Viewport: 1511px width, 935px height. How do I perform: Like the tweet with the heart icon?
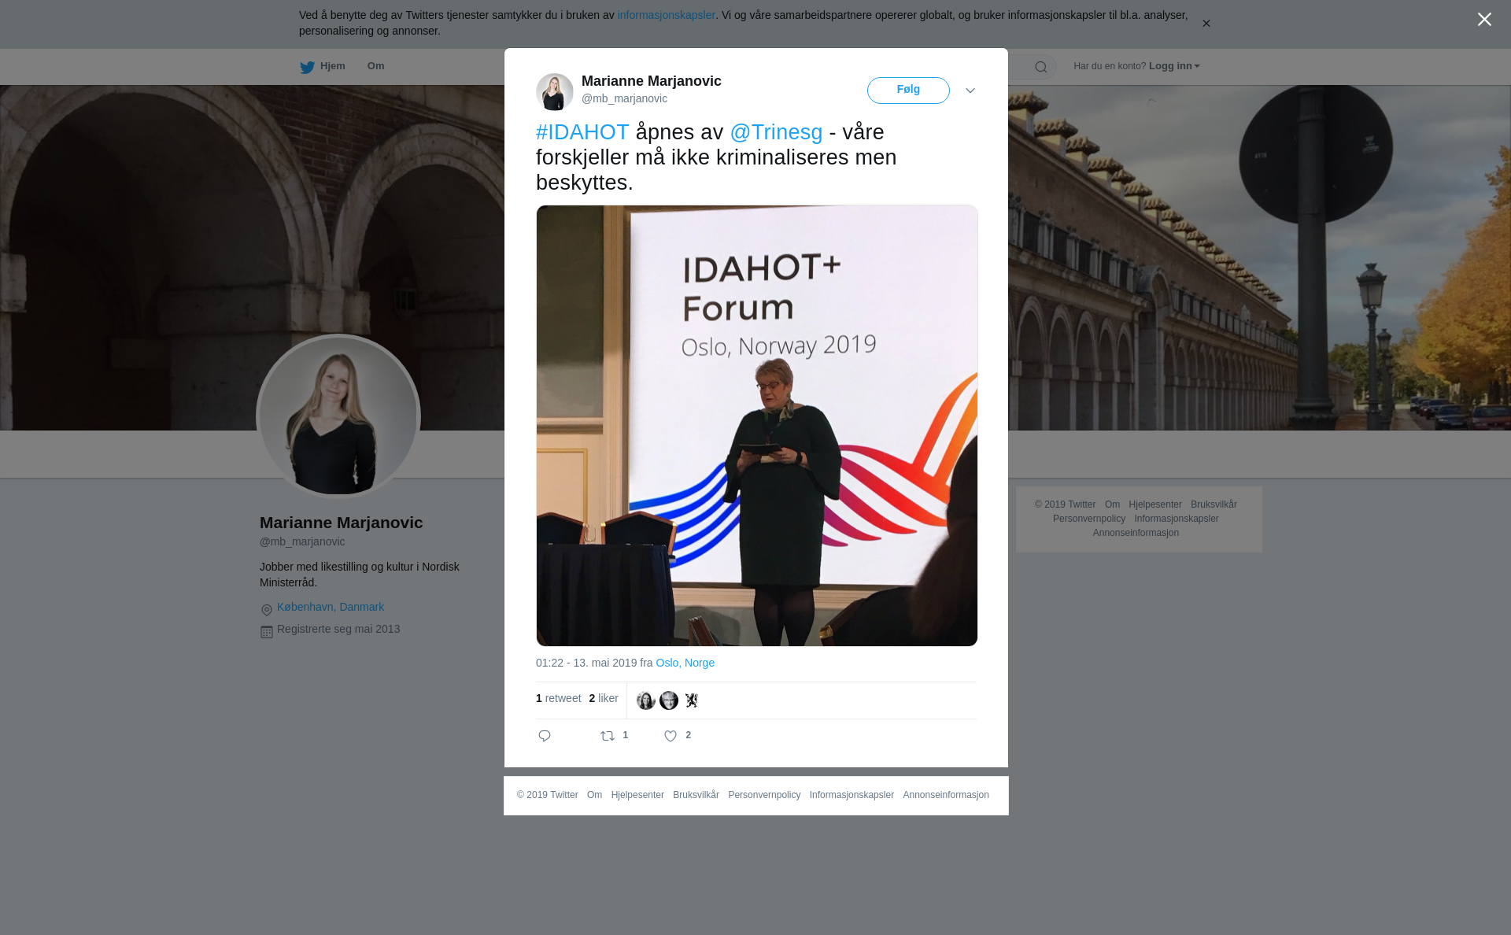click(671, 736)
